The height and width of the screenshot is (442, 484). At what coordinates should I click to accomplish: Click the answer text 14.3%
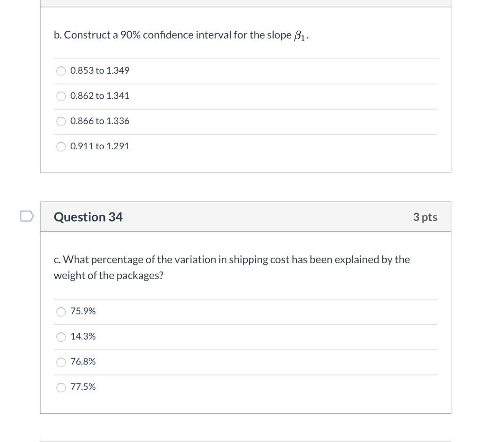coord(83,336)
